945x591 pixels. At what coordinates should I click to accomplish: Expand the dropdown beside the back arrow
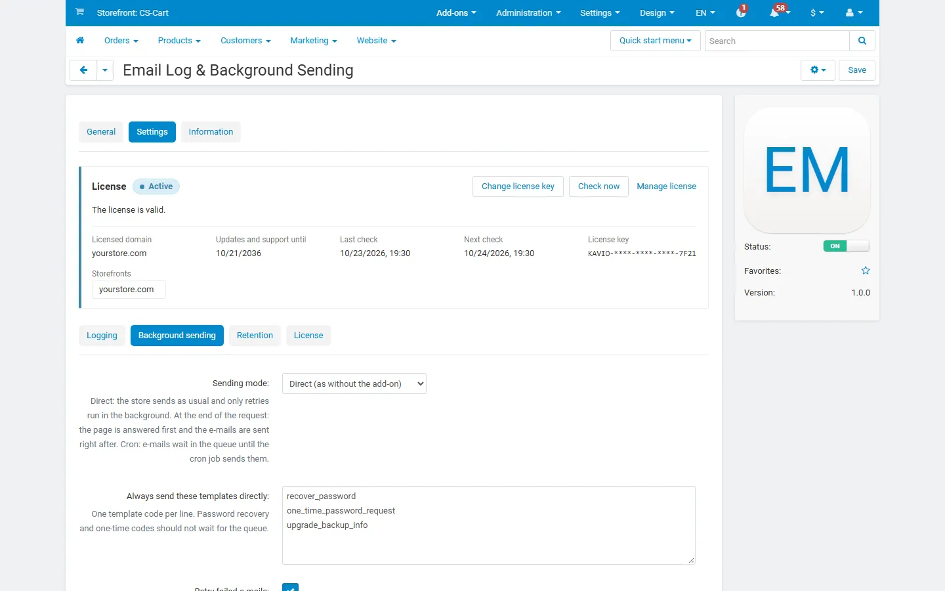(x=105, y=70)
